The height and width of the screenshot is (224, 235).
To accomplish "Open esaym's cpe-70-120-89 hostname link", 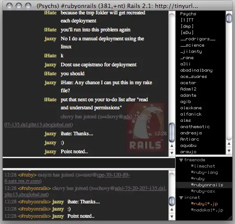I will pos(113,175).
